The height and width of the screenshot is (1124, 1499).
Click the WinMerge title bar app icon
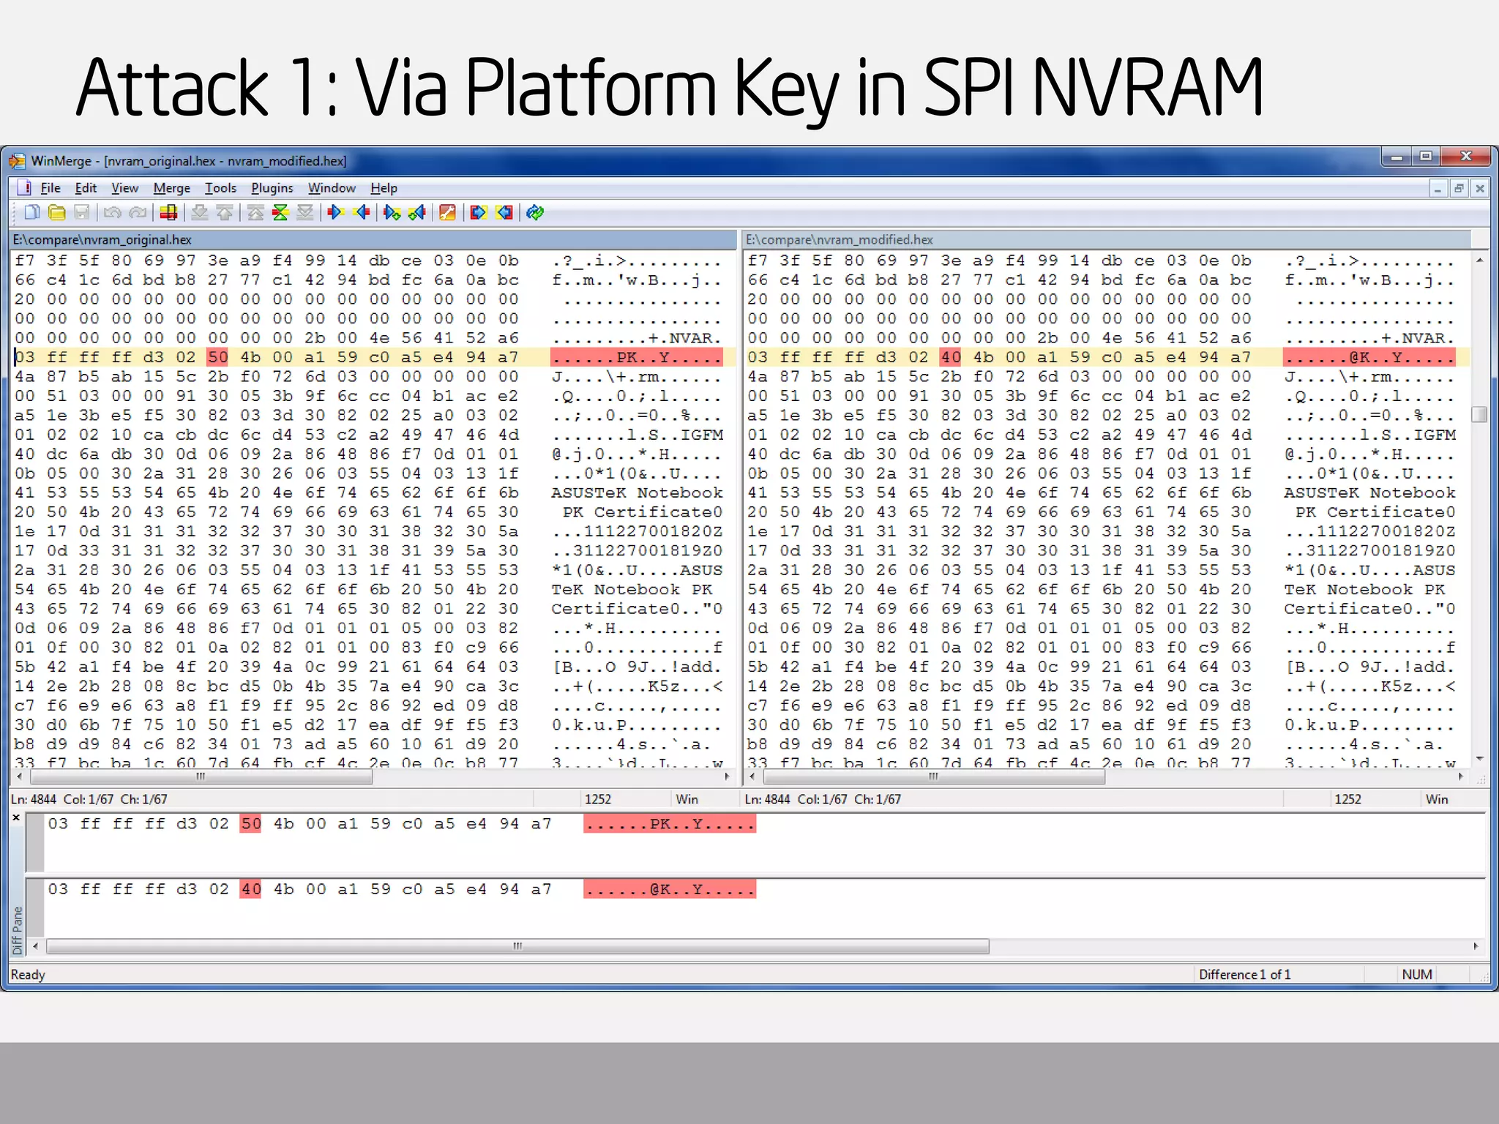18,160
